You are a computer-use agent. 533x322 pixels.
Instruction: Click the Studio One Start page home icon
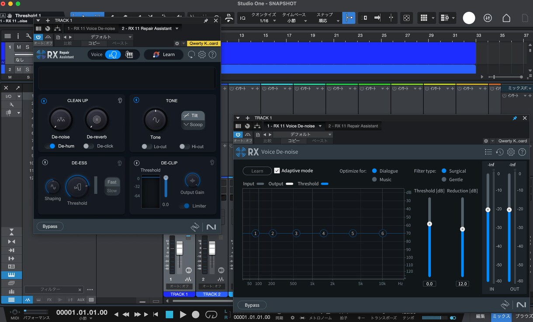[506, 18]
